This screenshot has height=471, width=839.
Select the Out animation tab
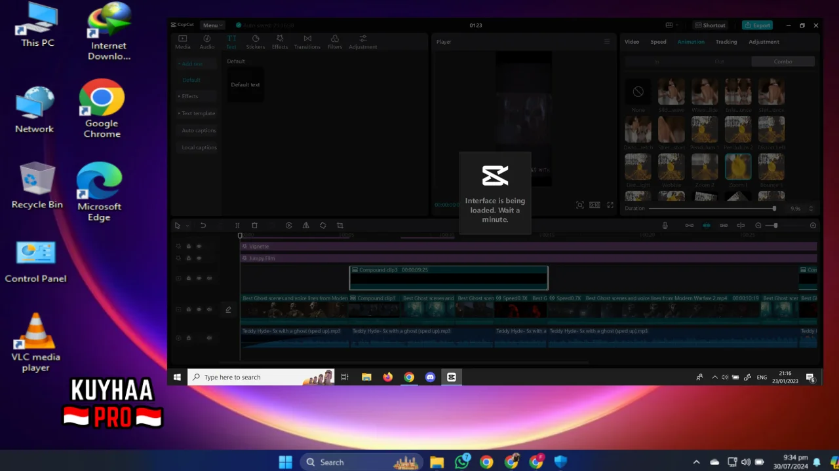click(x=720, y=61)
